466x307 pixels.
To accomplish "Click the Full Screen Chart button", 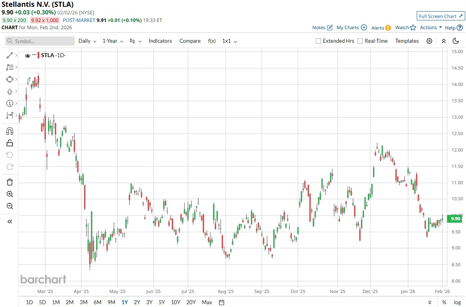I will [x=440, y=16].
